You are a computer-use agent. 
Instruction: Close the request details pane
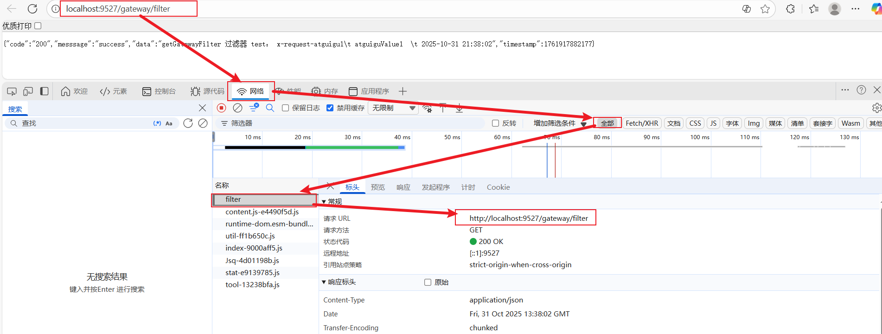330,186
